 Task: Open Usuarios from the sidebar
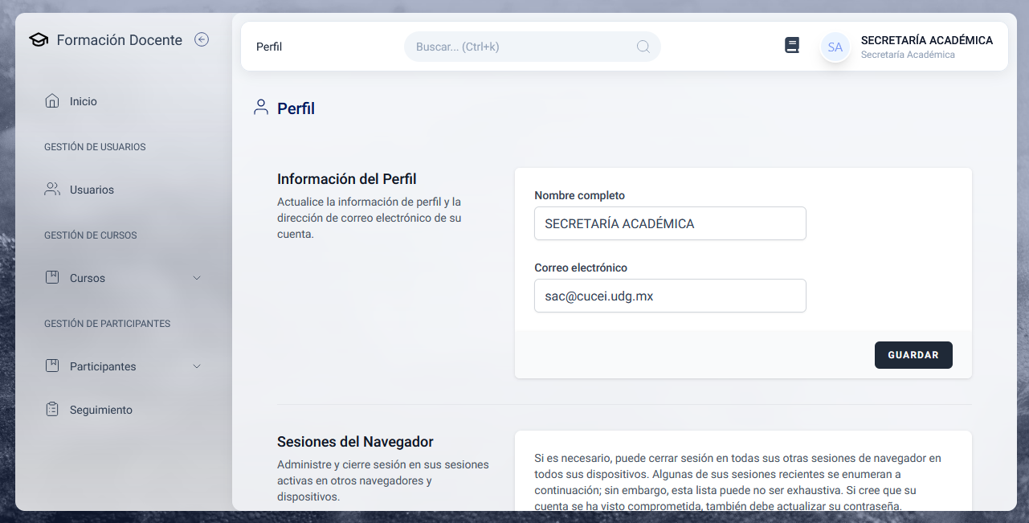[x=92, y=190]
